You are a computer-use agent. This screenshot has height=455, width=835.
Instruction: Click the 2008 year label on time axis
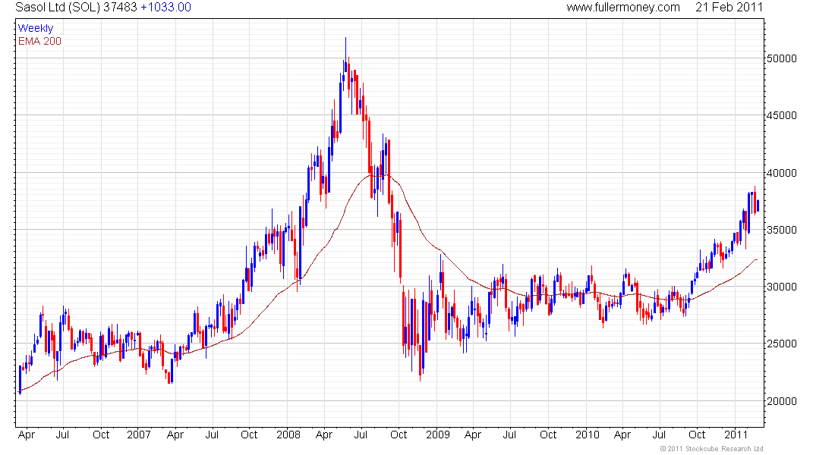point(288,435)
